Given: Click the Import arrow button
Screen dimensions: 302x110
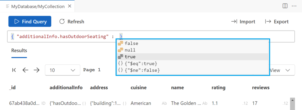Looking at the screenshot, I should click(x=243, y=22).
